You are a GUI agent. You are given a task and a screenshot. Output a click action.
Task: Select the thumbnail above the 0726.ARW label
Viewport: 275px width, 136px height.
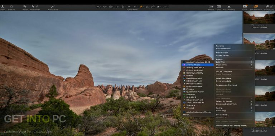pyautogui.click(x=265, y=94)
